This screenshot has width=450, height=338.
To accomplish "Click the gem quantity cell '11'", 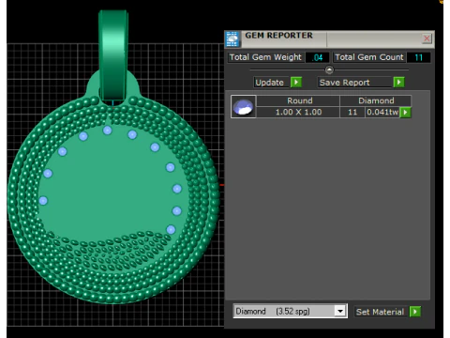I will coord(352,112).
